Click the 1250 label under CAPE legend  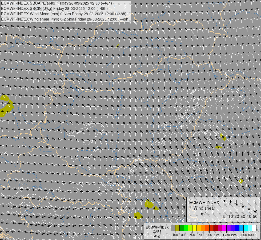(218, 235)
